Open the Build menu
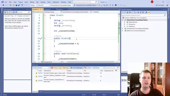Image resolution: width=170 pixels, height=96 pixels. click(x=26, y=2)
